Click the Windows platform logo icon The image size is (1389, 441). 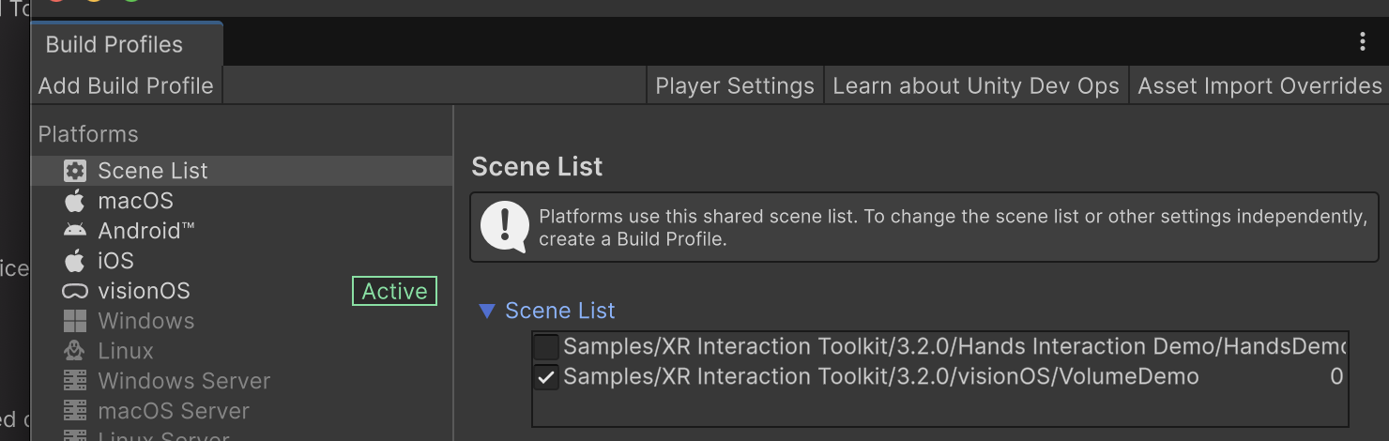pyautogui.click(x=74, y=321)
